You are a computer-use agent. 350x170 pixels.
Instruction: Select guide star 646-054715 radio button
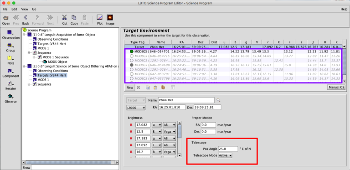pyautogui.click(x=131, y=56)
